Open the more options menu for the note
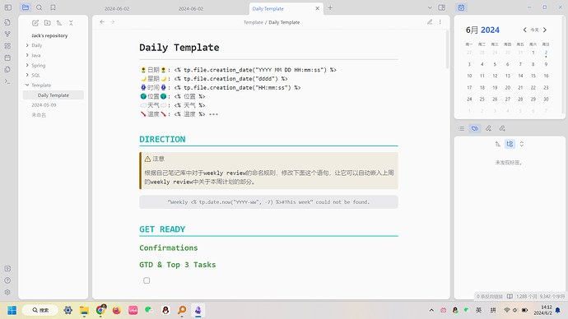The image size is (568, 319). 440,22
